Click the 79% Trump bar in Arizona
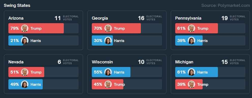The height and width of the screenshot is (98, 252). (x=36, y=28)
